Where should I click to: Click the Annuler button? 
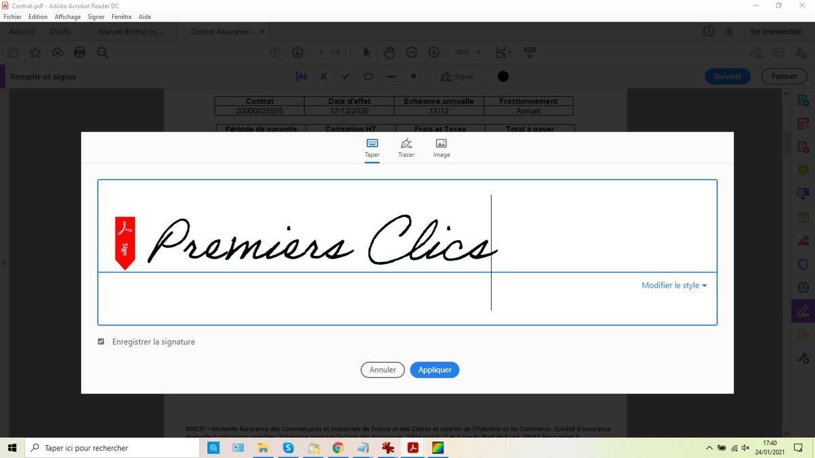coord(383,370)
